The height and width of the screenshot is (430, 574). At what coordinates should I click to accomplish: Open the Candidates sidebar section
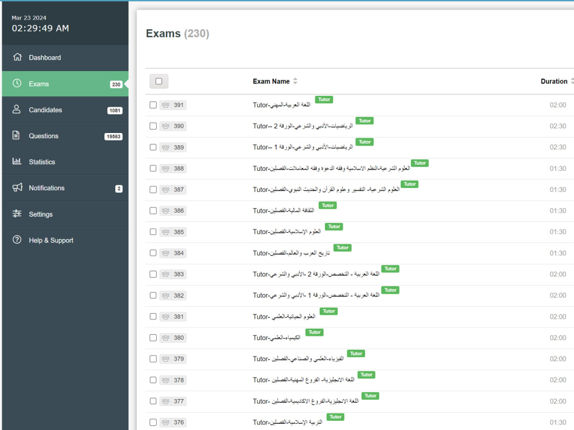pyautogui.click(x=65, y=110)
